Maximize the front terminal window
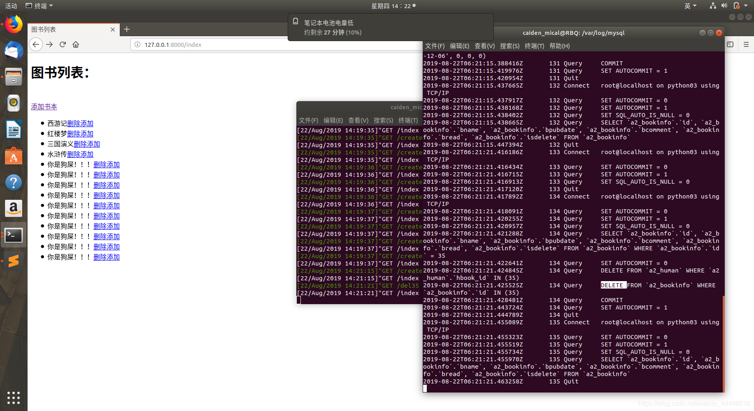The height and width of the screenshot is (411, 754). [711, 33]
